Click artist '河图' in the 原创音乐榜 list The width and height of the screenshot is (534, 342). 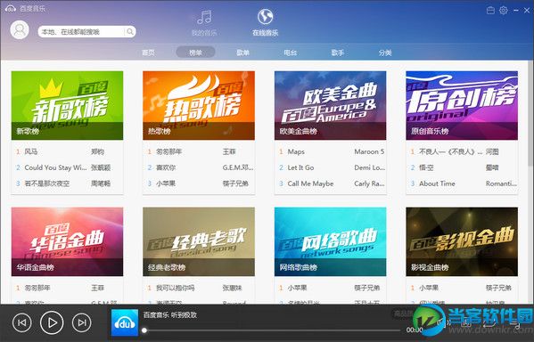click(492, 151)
